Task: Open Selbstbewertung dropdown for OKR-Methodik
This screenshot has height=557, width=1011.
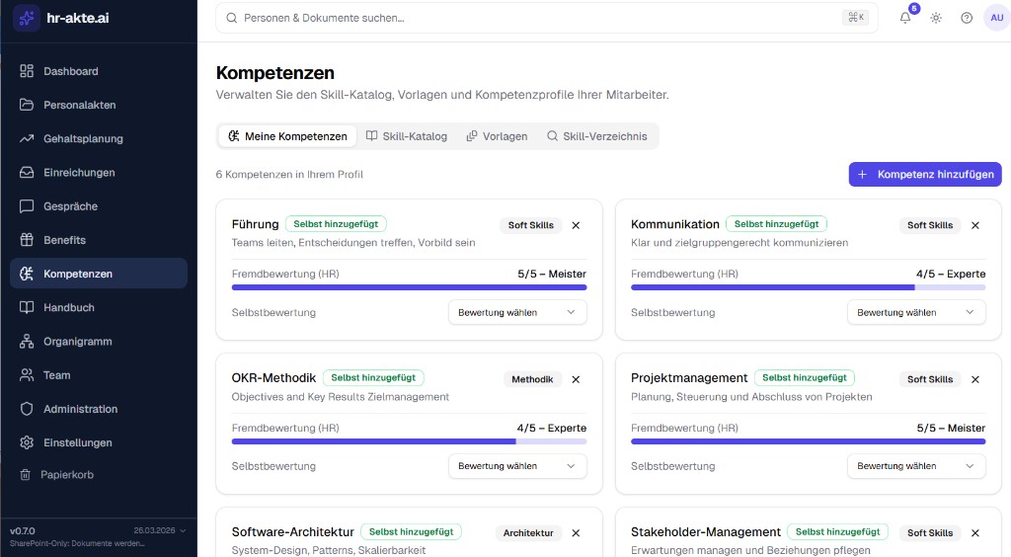Action: coord(517,466)
